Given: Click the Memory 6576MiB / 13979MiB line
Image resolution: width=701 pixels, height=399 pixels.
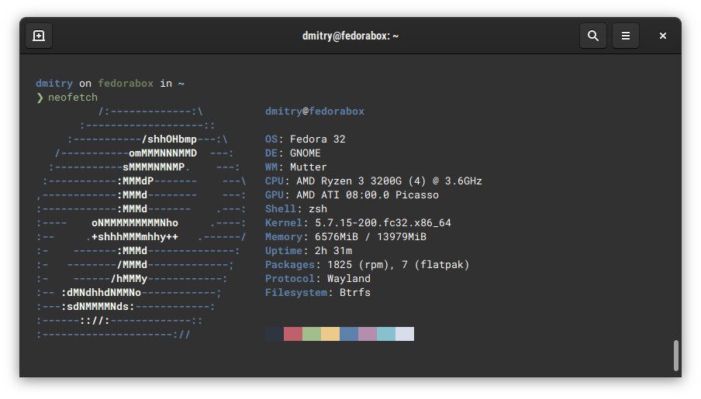Looking at the screenshot, I should tap(346, 236).
